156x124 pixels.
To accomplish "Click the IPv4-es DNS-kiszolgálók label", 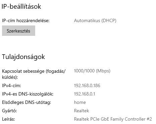I will (x=28, y=94).
